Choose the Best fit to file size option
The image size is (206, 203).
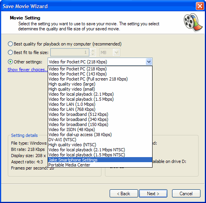pyautogui.click(x=10, y=52)
